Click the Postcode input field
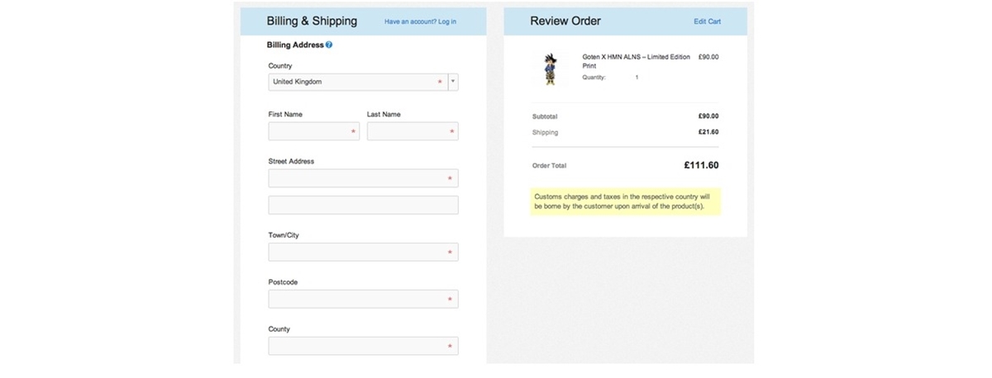This screenshot has height=378, width=992. tap(362, 299)
